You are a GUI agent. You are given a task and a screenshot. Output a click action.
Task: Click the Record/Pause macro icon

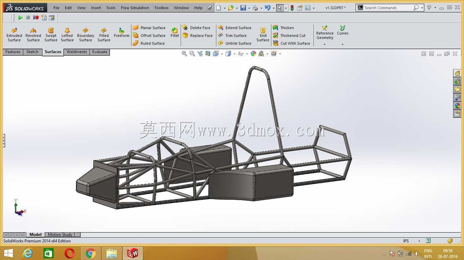pyautogui.click(x=36, y=18)
